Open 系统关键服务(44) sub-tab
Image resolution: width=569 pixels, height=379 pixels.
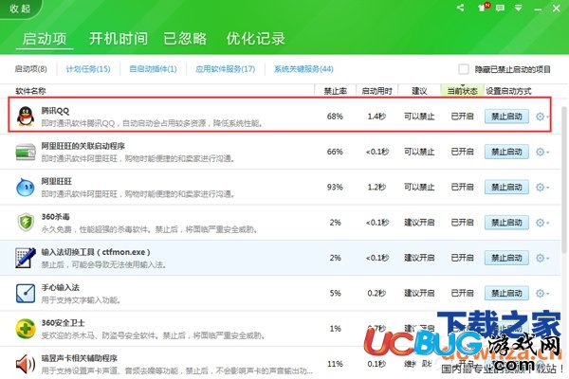(303, 69)
